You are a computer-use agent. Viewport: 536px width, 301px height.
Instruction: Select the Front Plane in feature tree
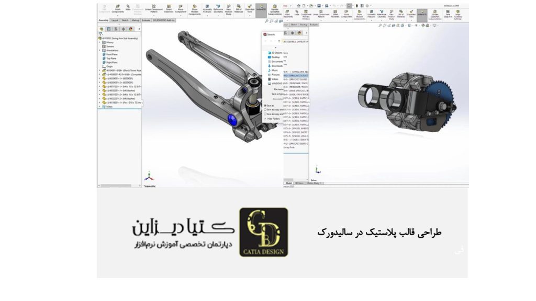[x=111, y=54]
